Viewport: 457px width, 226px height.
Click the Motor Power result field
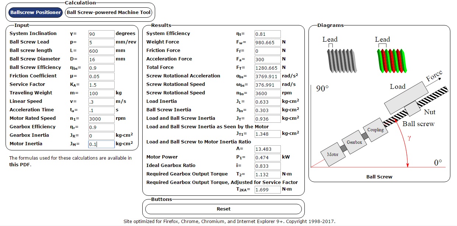point(268,157)
